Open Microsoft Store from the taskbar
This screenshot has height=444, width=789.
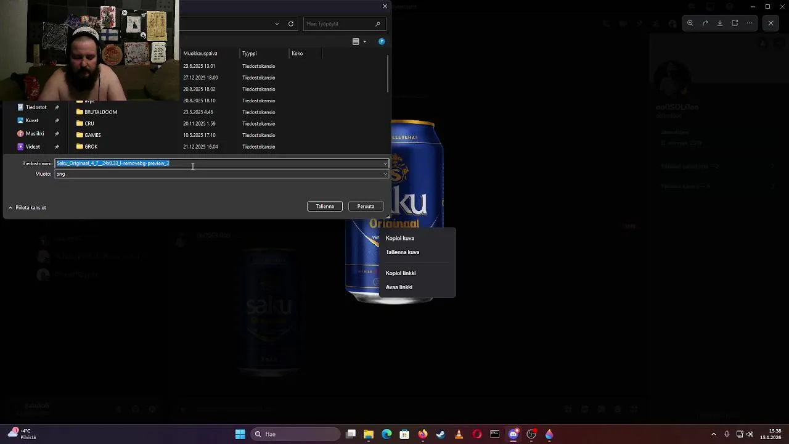click(x=404, y=434)
